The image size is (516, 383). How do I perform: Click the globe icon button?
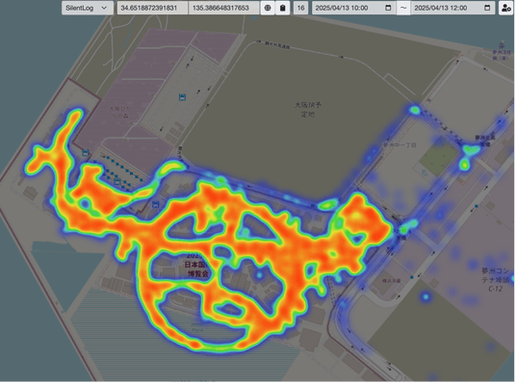click(268, 8)
